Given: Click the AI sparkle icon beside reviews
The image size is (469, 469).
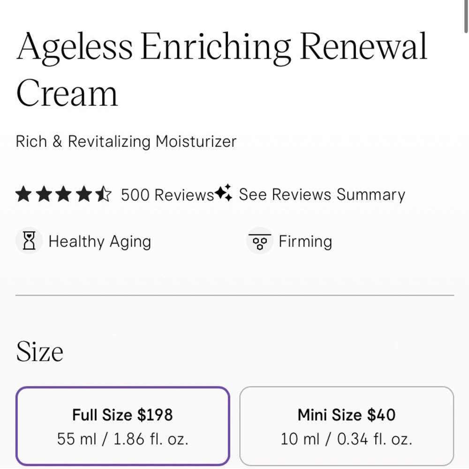Looking at the screenshot, I should [224, 193].
